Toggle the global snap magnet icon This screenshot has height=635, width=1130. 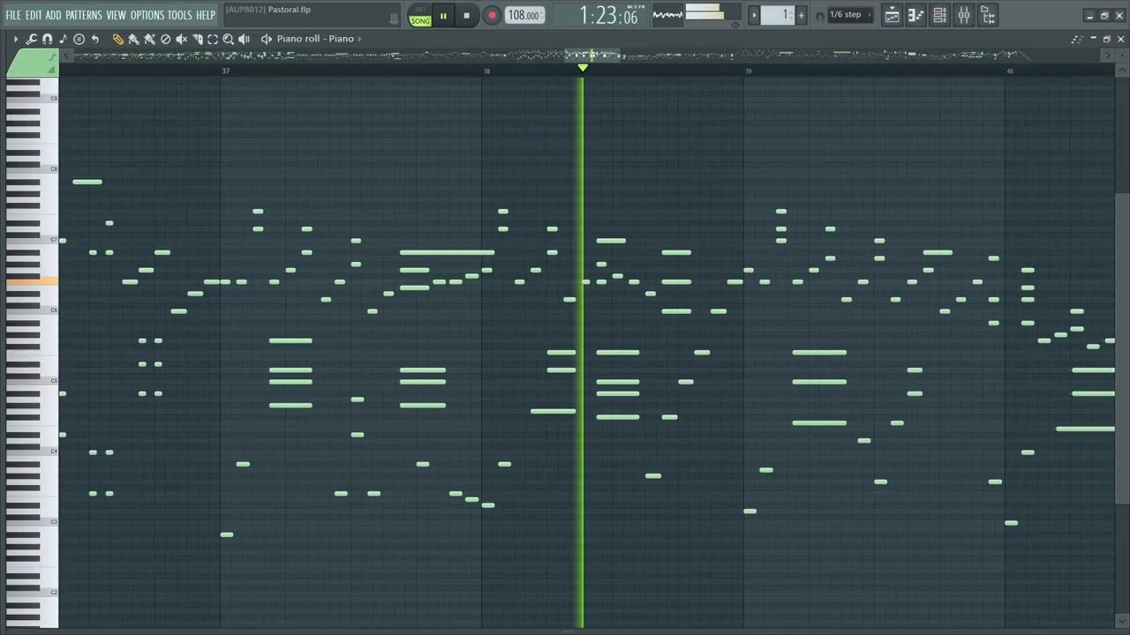820,16
